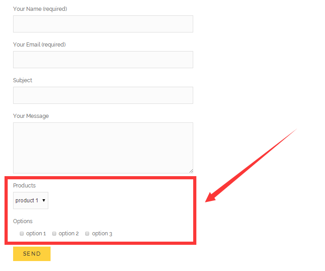Tick the option 2 checkbox
This screenshot has width=325, height=271.
(x=54, y=234)
